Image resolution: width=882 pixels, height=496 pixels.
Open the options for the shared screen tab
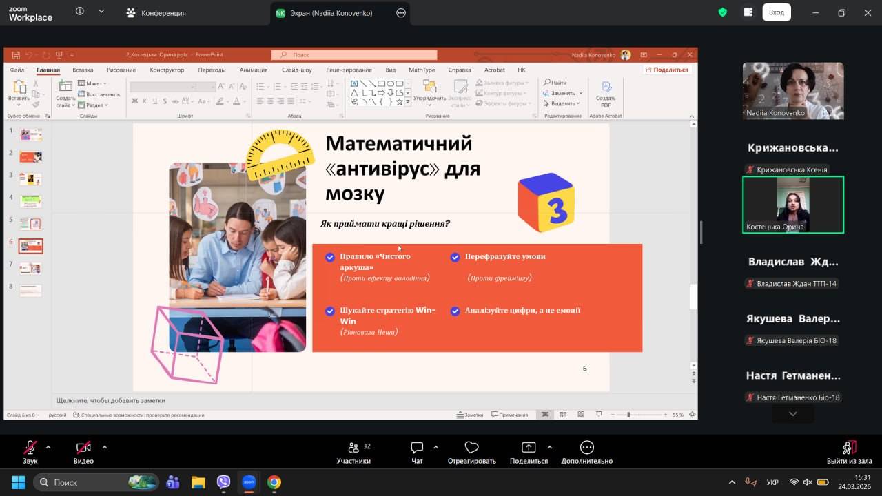pos(401,13)
